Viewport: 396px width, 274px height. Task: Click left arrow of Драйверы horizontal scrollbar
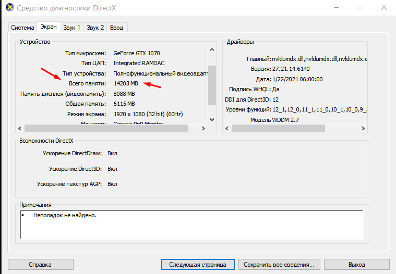point(227,128)
